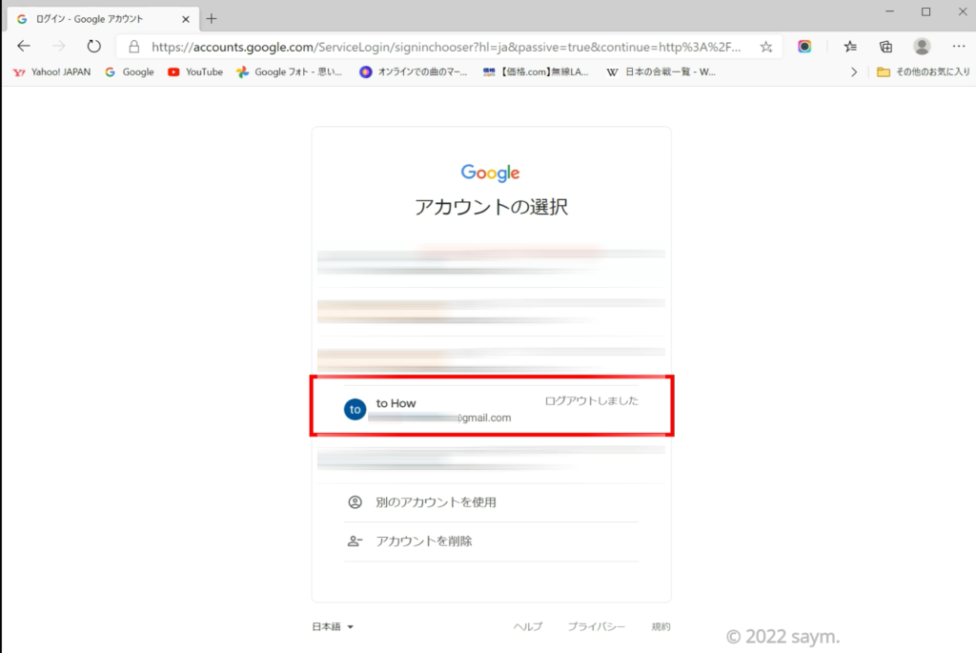Click the star to favorite this page
Image resolution: width=976 pixels, height=653 pixels.
click(x=765, y=46)
